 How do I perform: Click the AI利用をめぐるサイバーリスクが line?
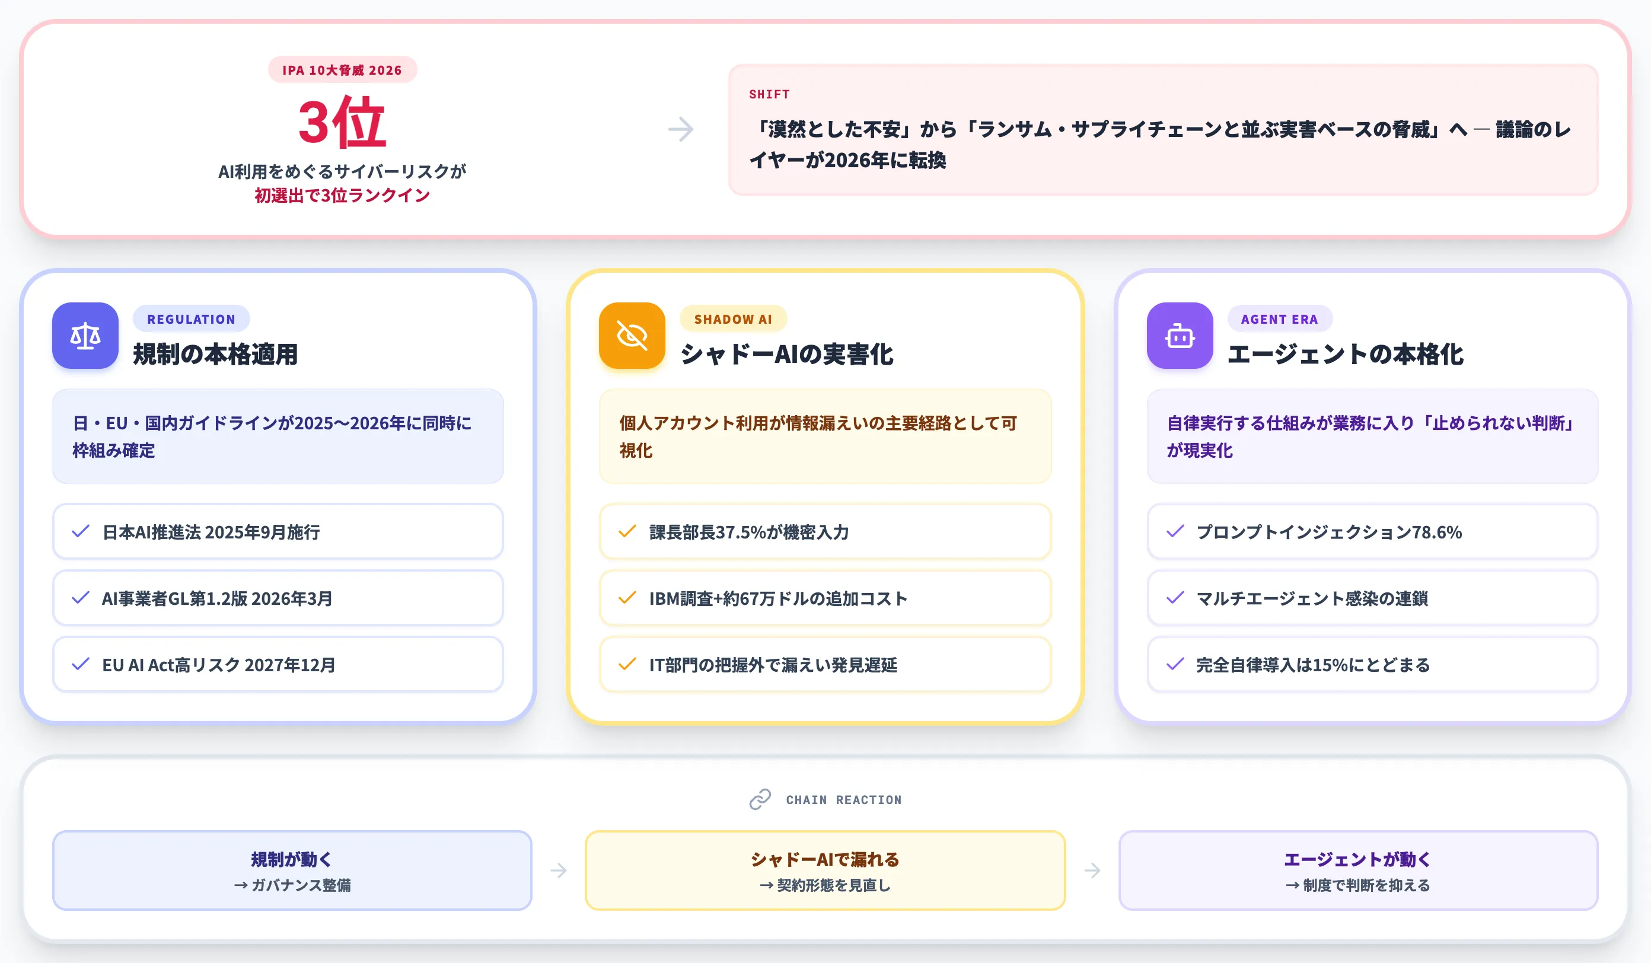(342, 171)
